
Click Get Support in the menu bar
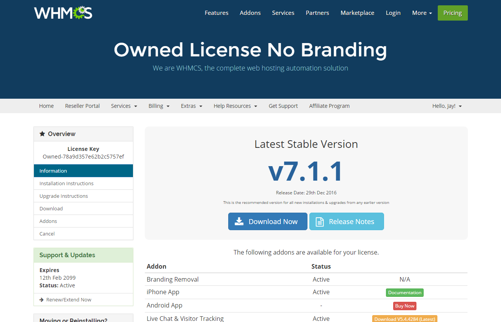click(x=283, y=106)
